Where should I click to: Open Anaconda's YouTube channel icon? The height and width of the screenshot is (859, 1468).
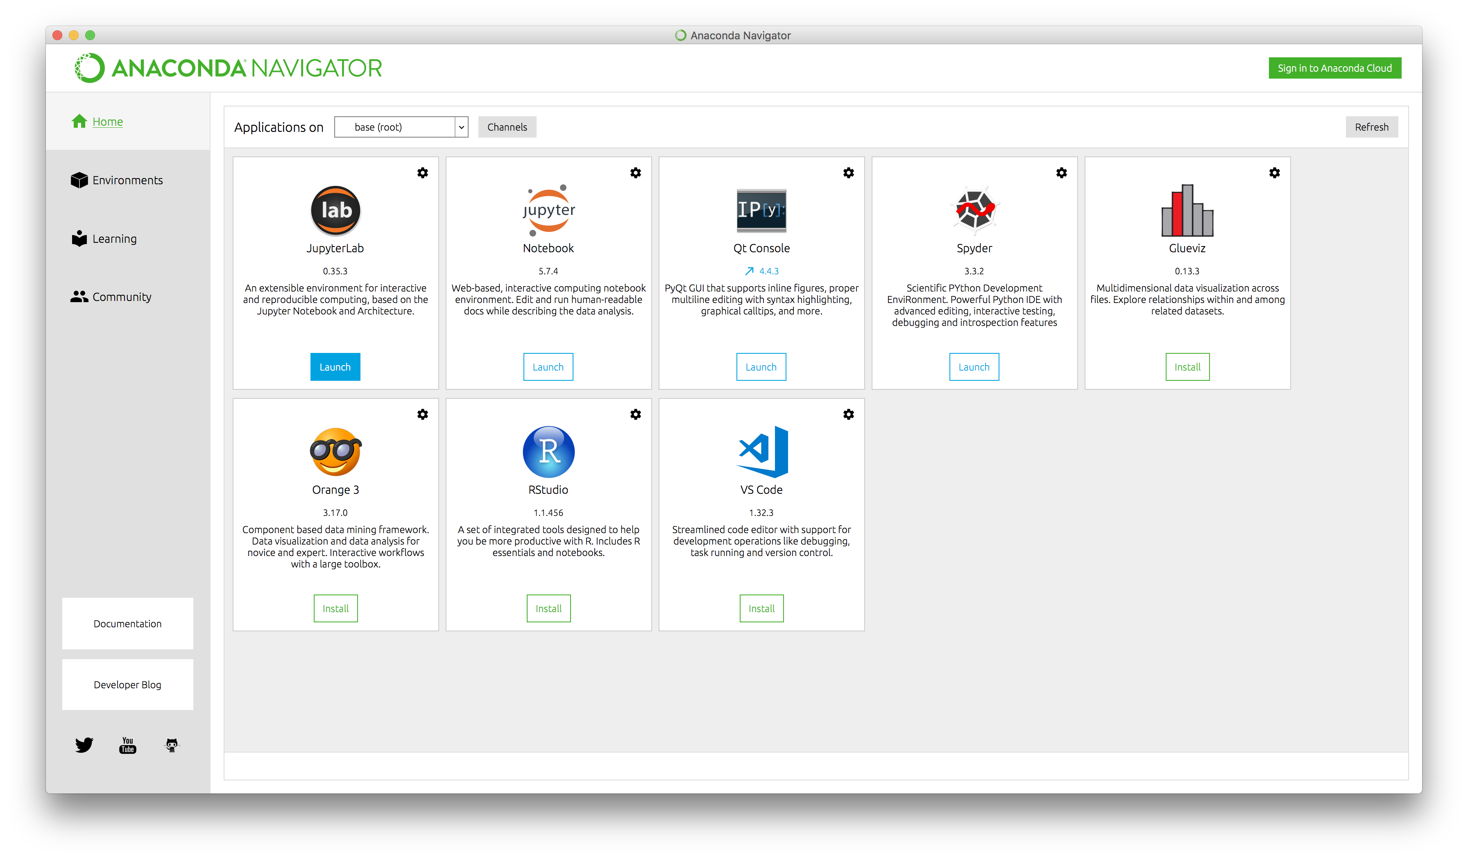click(x=127, y=745)
